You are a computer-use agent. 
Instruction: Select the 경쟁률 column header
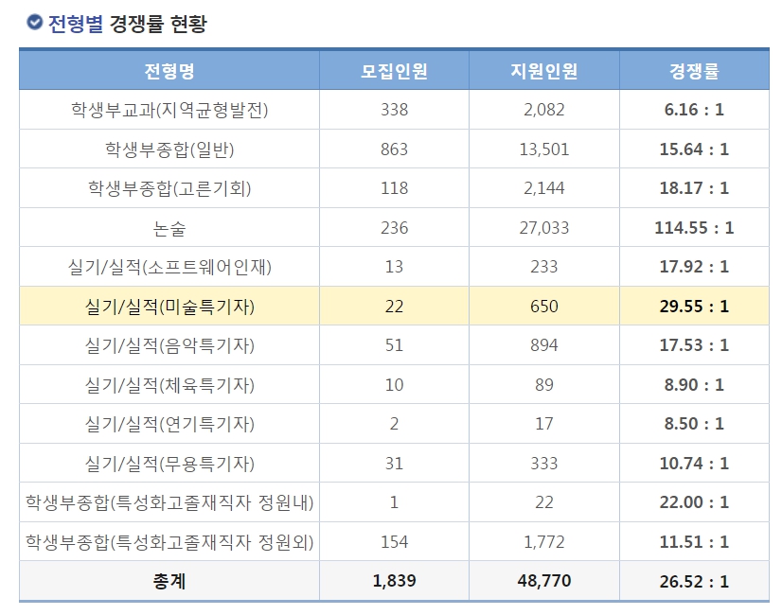click(694, 71)
